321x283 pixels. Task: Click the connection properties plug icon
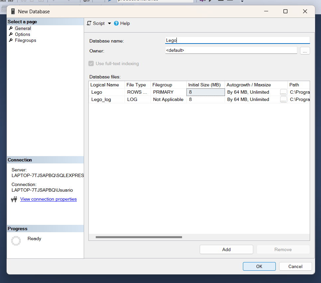click(x=14, y=199)
